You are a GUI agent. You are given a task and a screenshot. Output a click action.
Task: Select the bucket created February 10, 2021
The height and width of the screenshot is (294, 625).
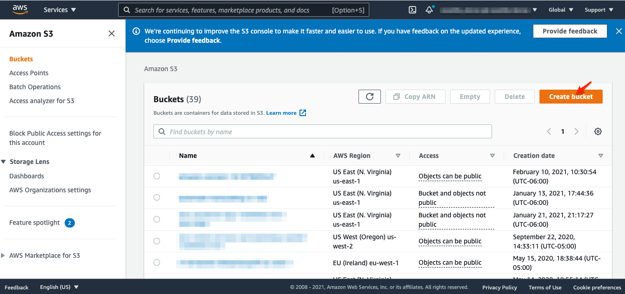click(x=157, y=176)
